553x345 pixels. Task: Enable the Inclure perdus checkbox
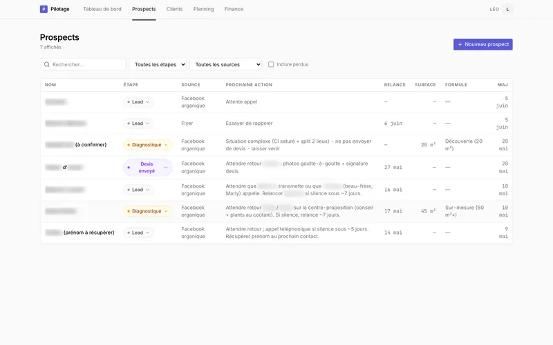271,64
